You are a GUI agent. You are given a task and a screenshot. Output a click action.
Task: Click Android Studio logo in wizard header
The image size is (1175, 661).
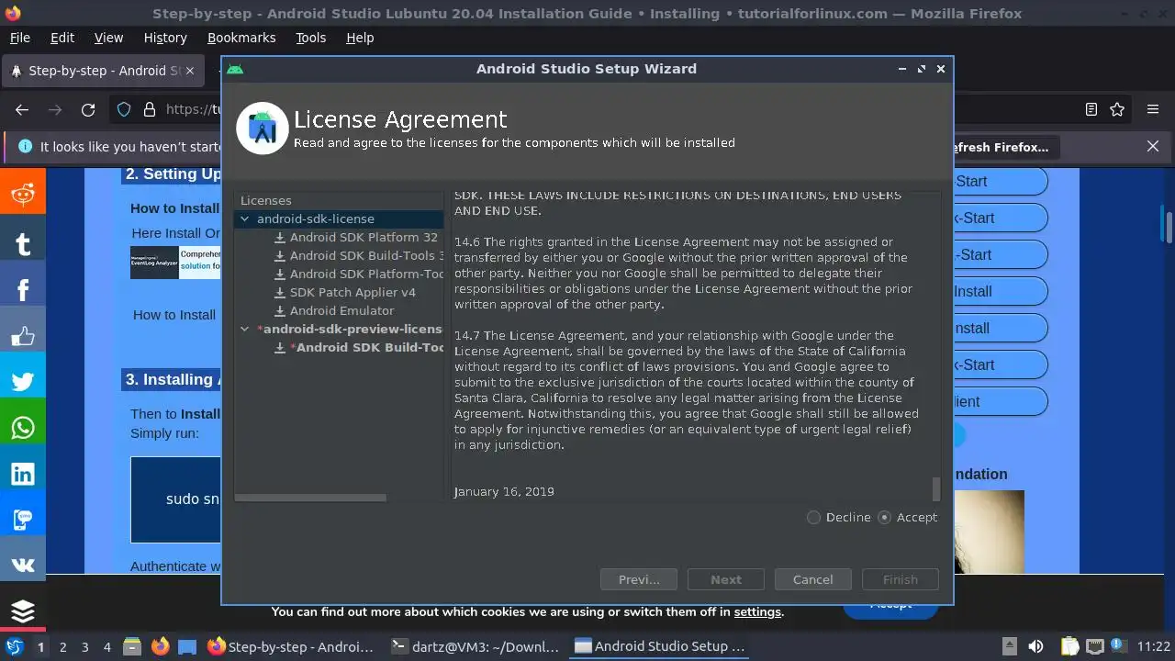tap(263, 129)
